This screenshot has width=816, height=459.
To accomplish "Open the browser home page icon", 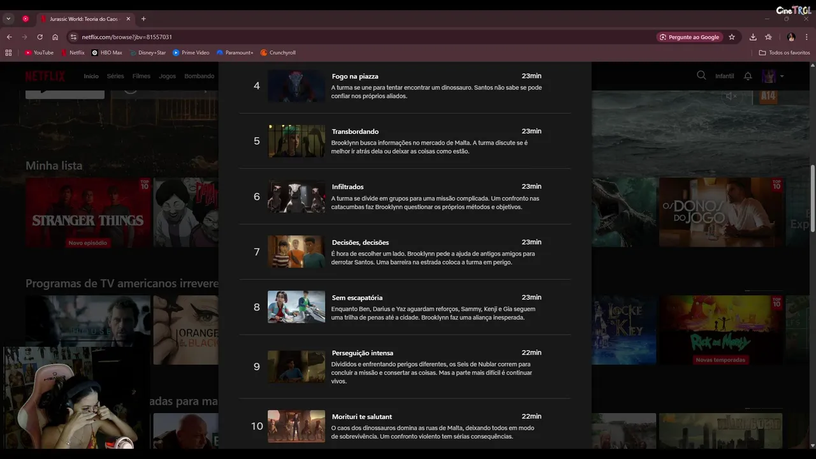I will [x=55, y=37].
